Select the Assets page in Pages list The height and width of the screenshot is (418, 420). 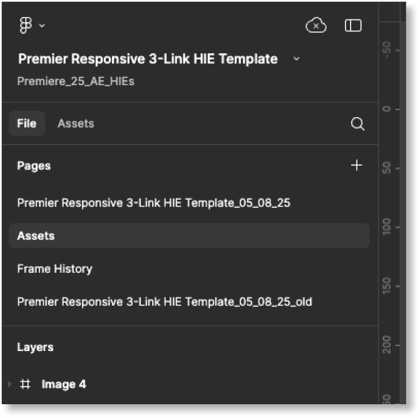(36, 236)
